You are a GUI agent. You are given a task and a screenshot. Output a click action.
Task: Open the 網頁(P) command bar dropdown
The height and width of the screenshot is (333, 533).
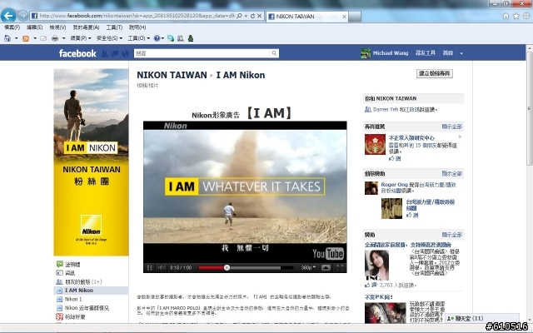click(81, 38)
